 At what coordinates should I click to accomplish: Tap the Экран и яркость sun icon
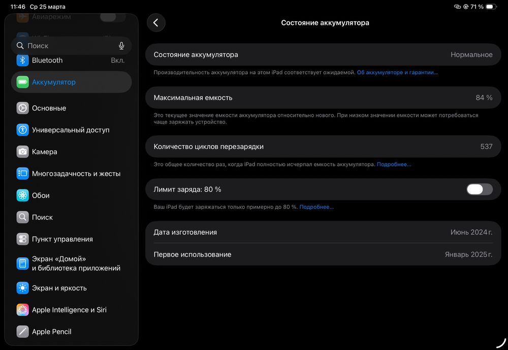click(x=22, y=288)
